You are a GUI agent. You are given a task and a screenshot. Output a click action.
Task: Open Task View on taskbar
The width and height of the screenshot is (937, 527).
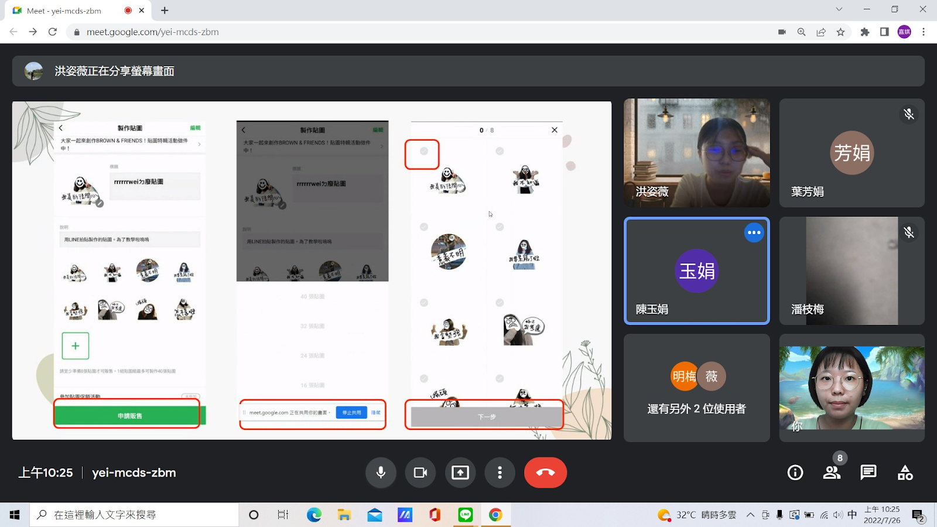point(283,515)
